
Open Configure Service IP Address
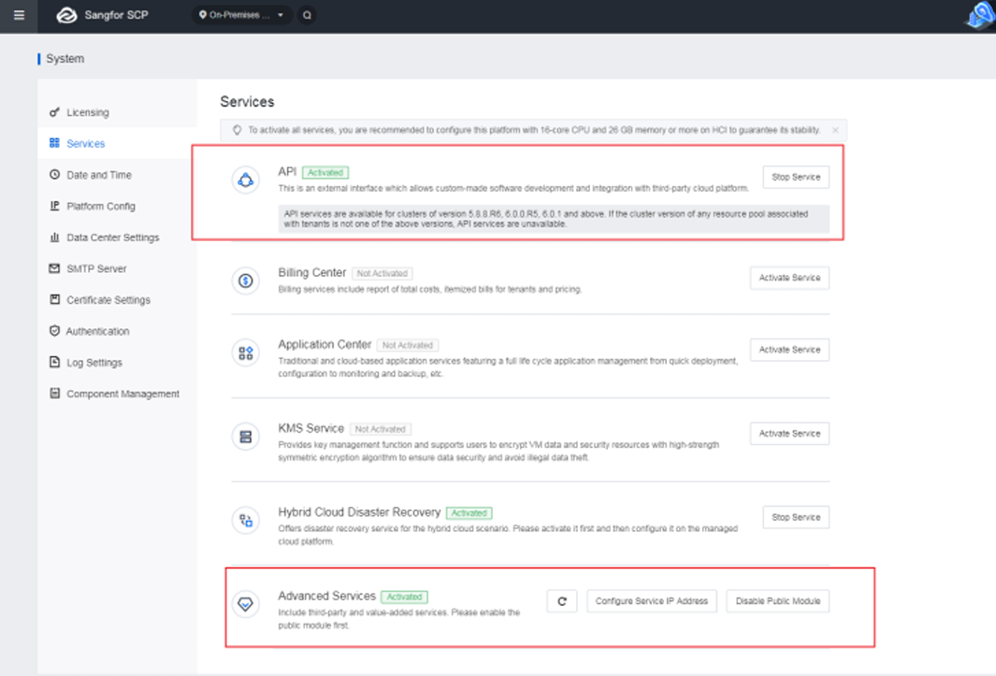click(x=652, y=600)
